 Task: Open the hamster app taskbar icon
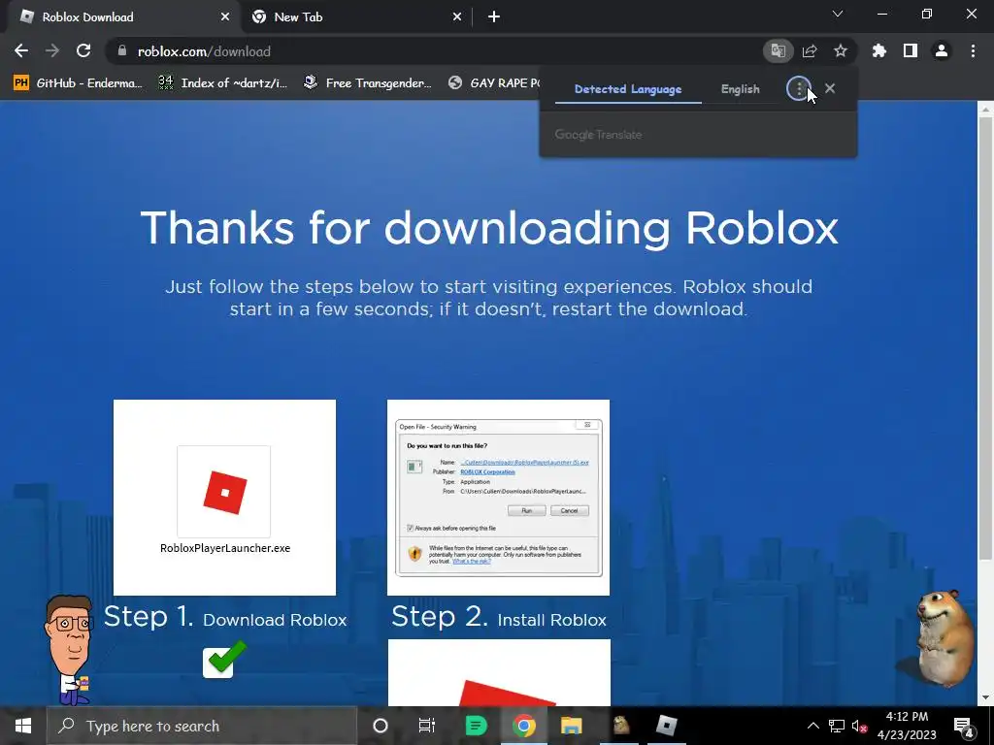click(620, 726)
